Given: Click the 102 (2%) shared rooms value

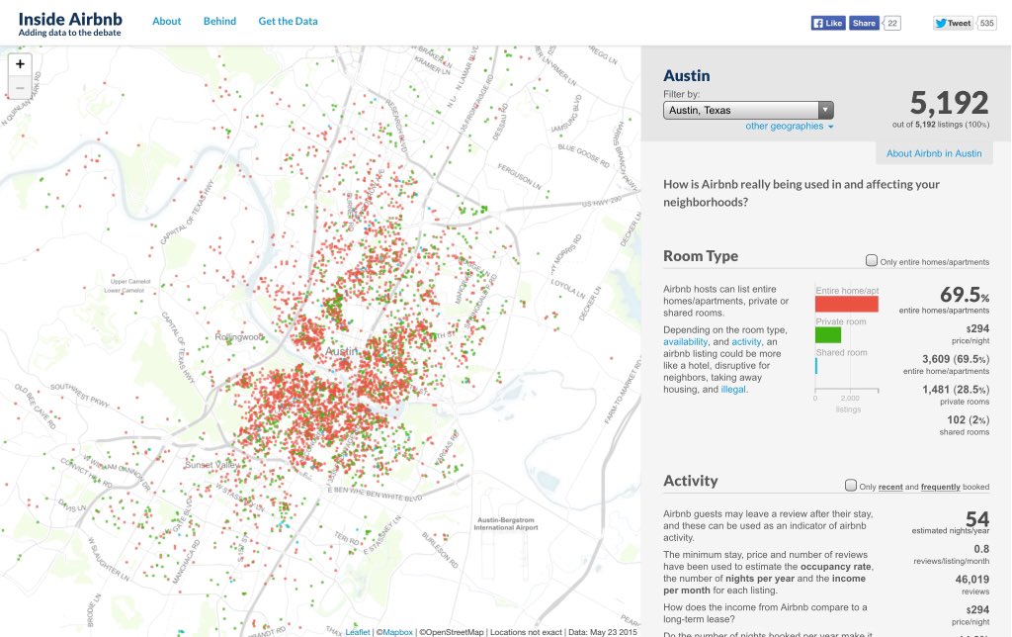Looking at the screenshot, I should (x=969, y=420).
